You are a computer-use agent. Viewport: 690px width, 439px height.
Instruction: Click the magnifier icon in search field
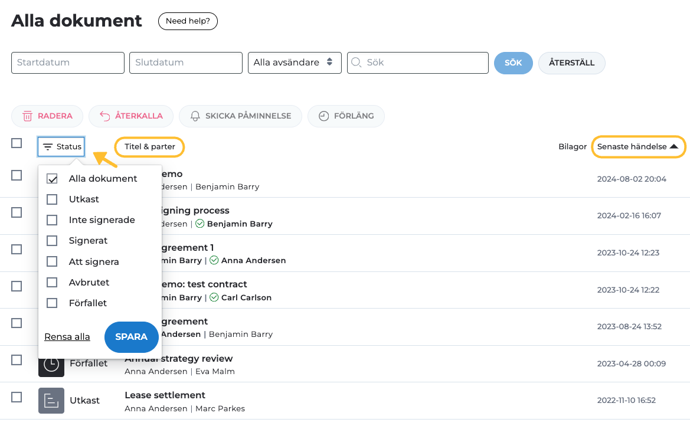[x=357, y=63]
